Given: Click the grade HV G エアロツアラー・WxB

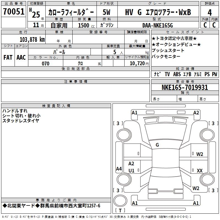Looking at the screenshot, I should pyautogui.click(x=158, y=12).
